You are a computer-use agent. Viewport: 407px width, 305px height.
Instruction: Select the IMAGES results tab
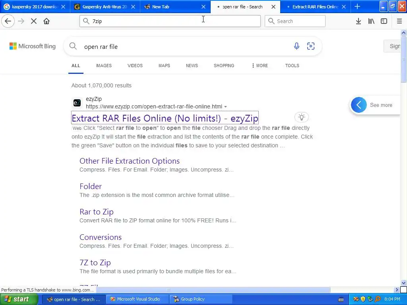click(104, 66)
